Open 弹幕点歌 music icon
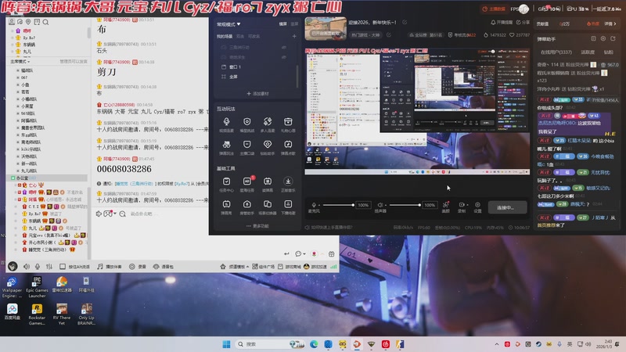This screenshot has height=352, width=626. pyautogui.click(x=288, y=145)
